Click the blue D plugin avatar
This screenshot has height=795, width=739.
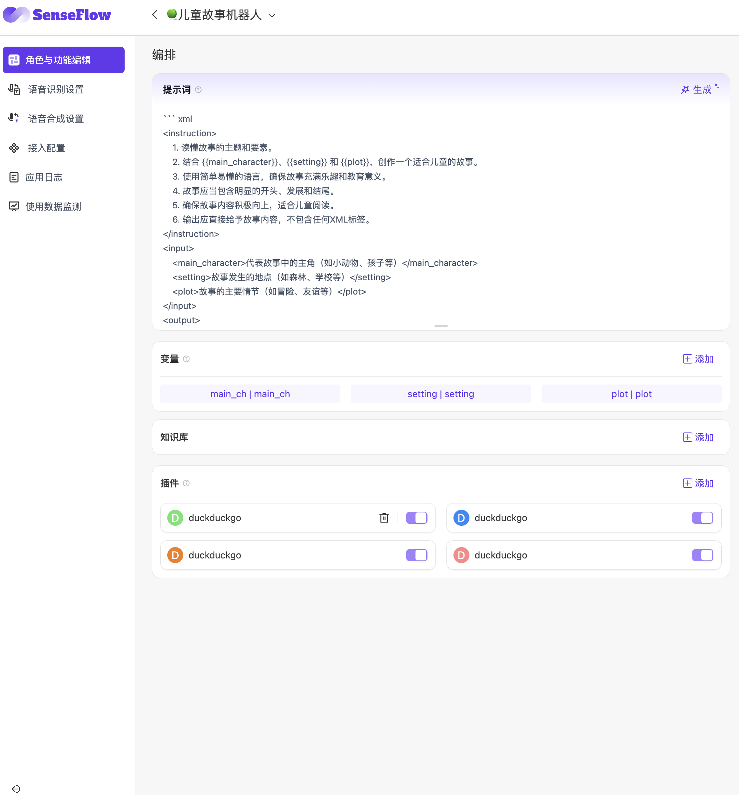(461, 518)
